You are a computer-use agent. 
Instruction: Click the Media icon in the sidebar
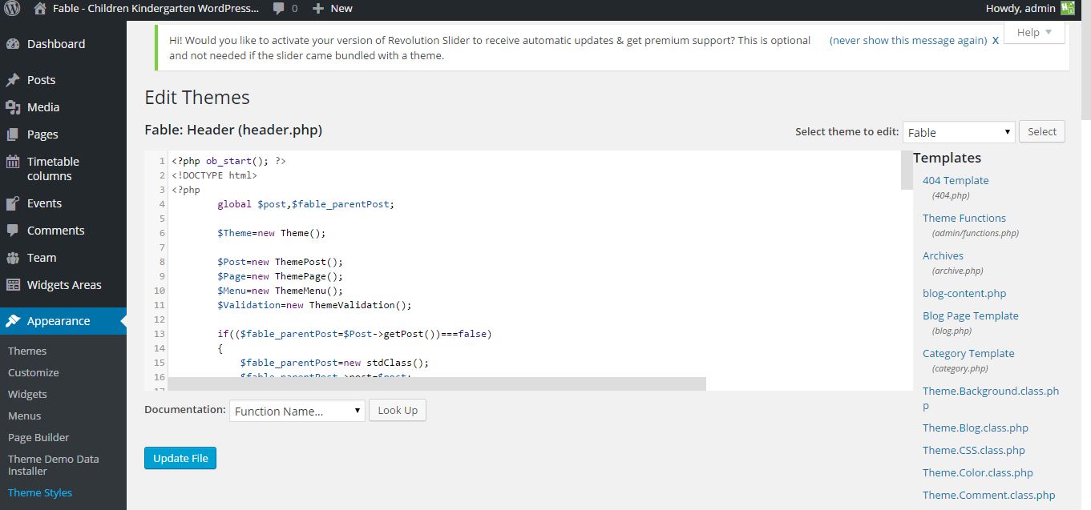click(13, 107)
